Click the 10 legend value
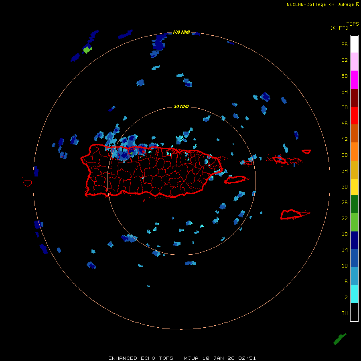The height and width of the screenshot is (361, 361). (345, 266)
